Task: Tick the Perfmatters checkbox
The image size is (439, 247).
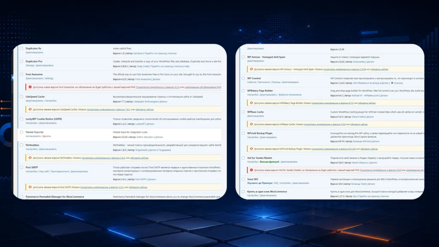Action: (x=21, y=145)
